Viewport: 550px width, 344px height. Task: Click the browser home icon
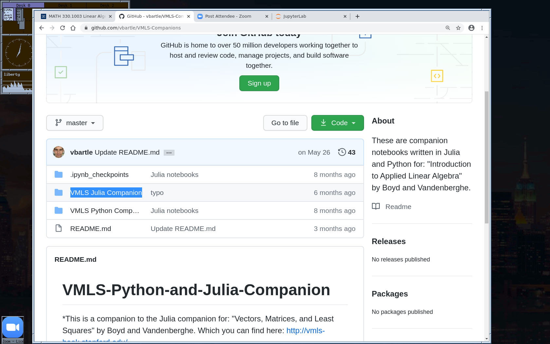[73, 28]
